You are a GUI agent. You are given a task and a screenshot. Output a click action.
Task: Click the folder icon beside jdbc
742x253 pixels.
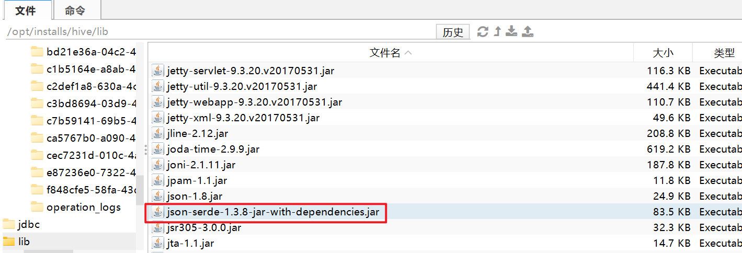[x=9, y=224]
